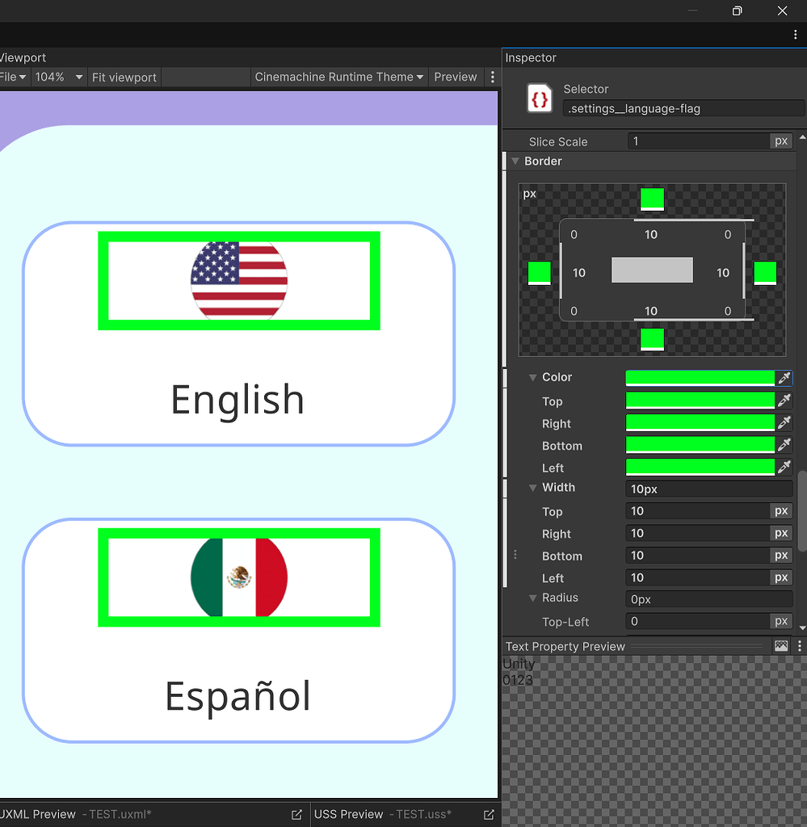This screenshot has width=807, height=827.
Task: Use the eyedropper for the Right border color
Action: point(784,422)
